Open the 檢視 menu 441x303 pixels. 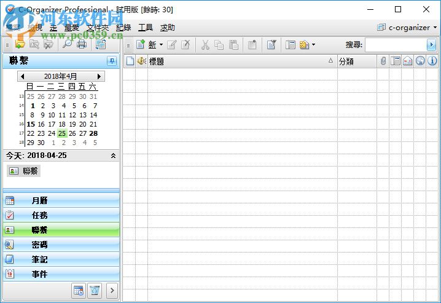[35, 28]
